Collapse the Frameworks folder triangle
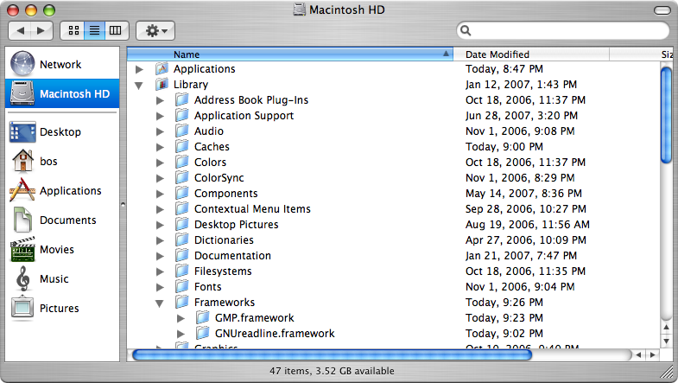This screenshot has height=383, width=678. pyautogui.click(x=160, y=303)
